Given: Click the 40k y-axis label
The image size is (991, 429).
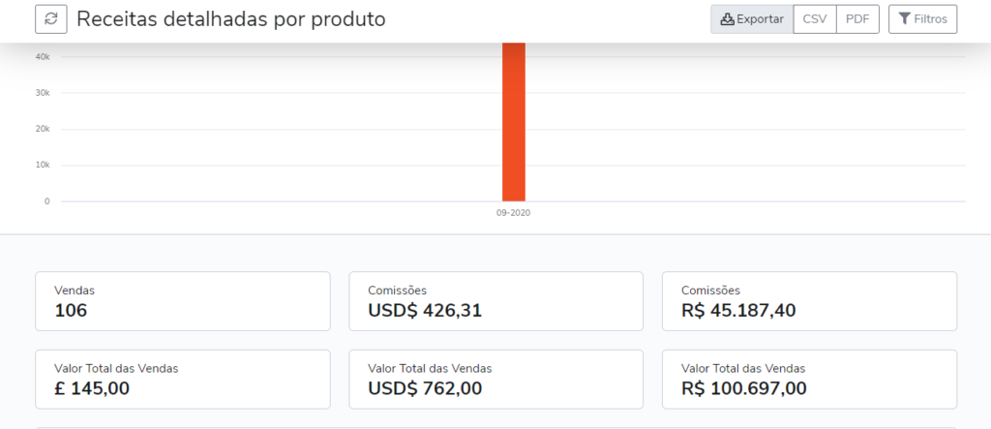Looking at the screenshot, I should [43, 57].
